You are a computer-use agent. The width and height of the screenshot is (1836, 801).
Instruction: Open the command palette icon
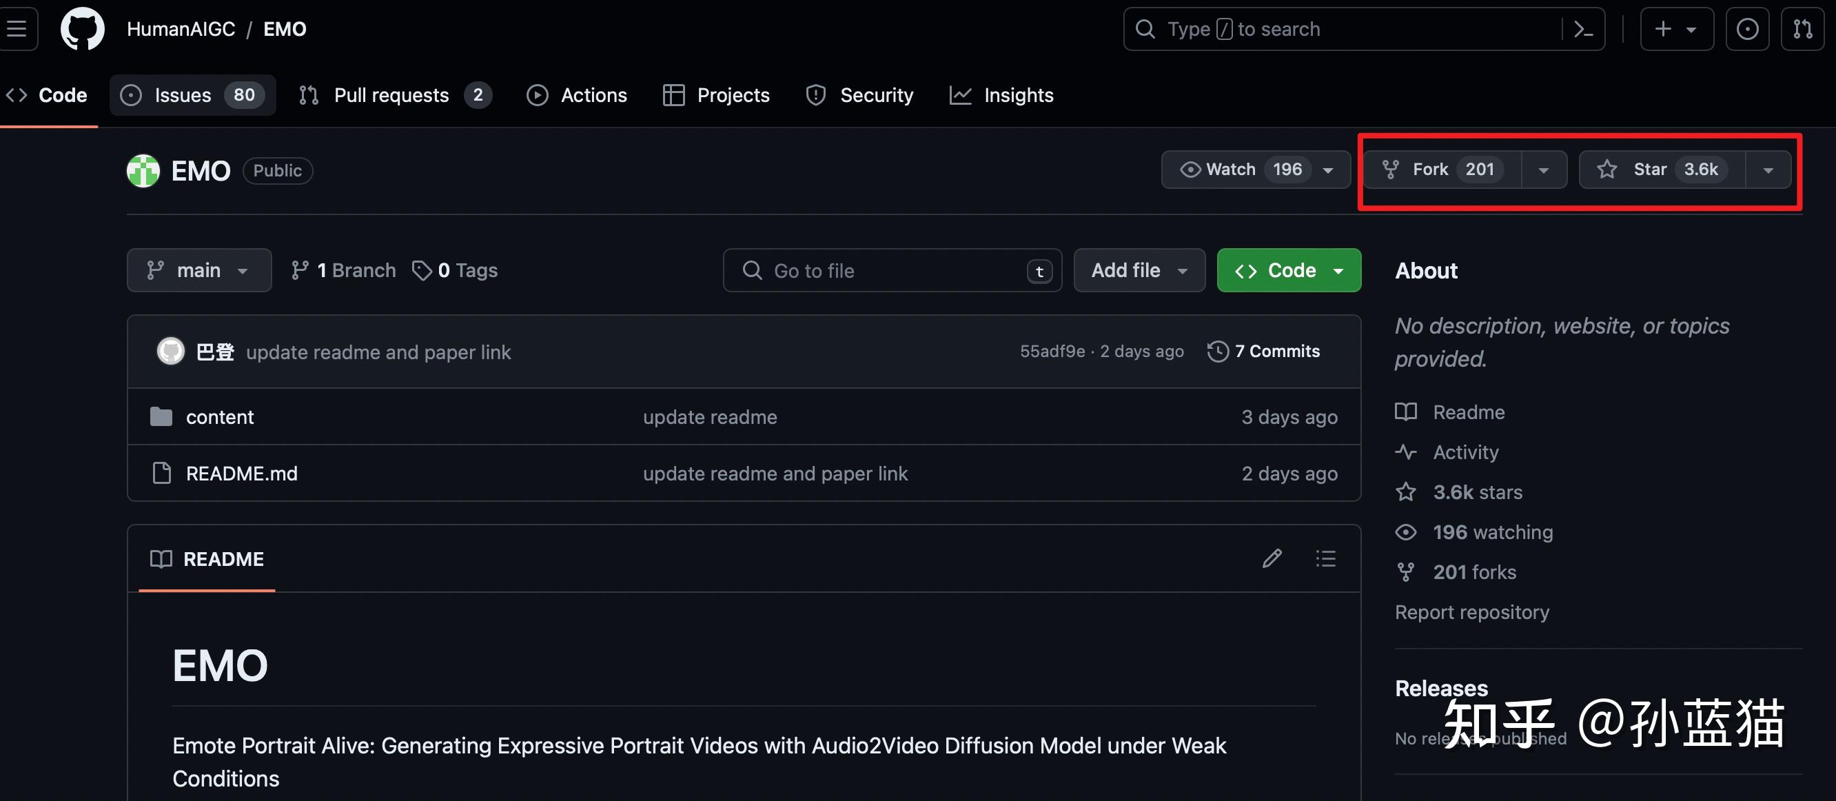[1583, 29]
